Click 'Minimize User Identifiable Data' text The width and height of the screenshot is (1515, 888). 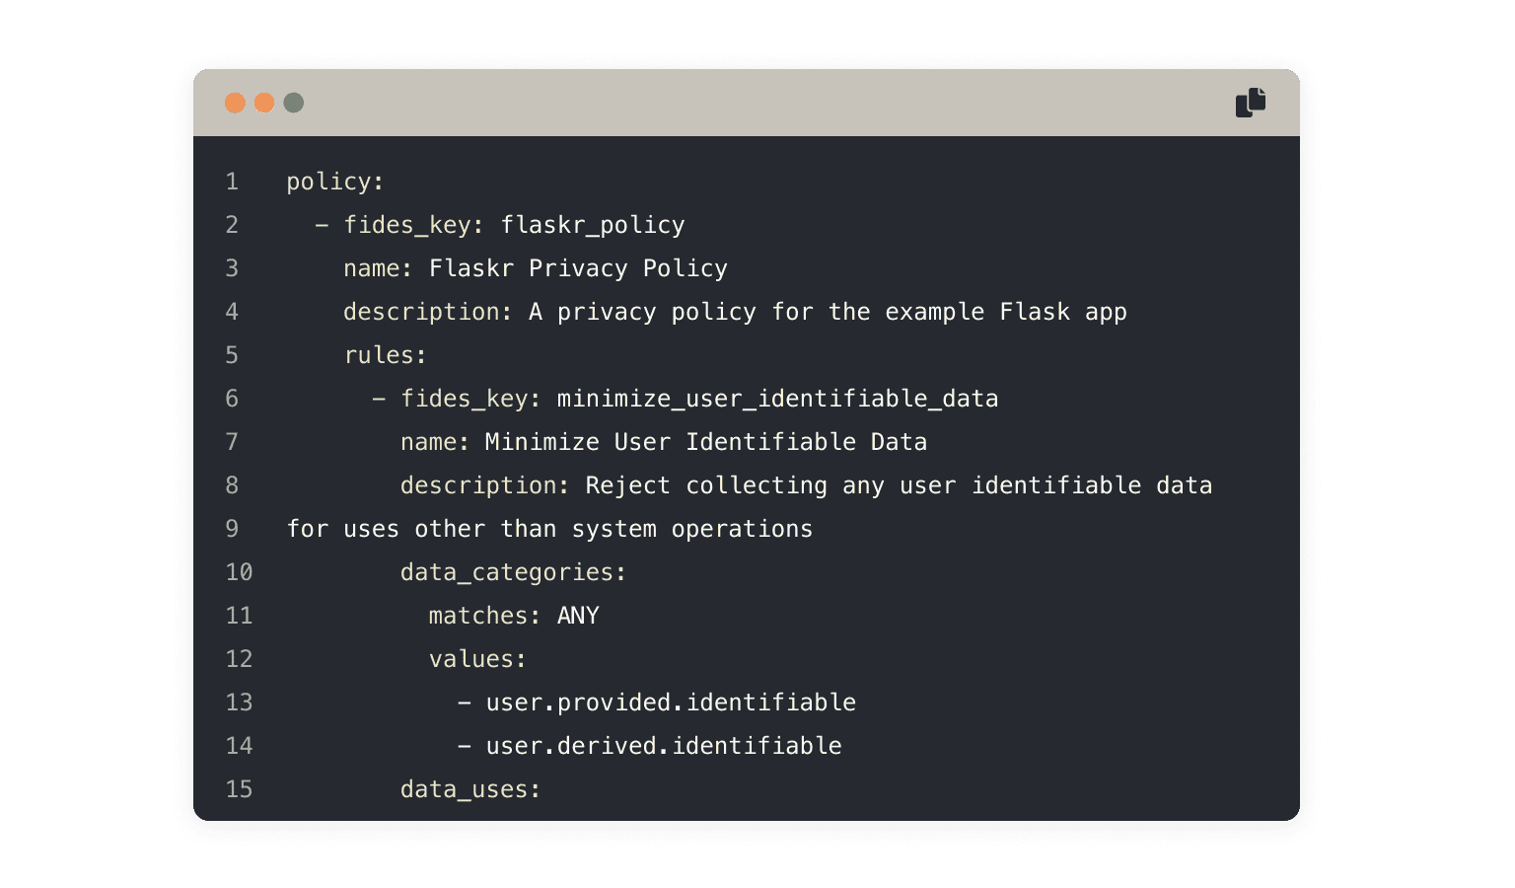point(706,442)
